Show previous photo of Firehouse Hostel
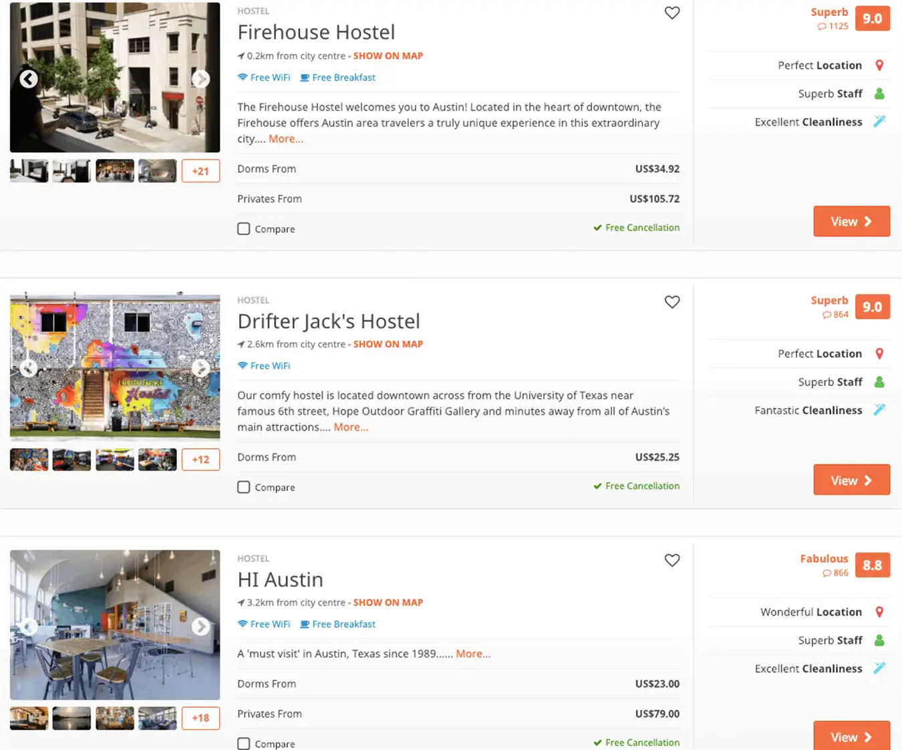 [28, 79]
